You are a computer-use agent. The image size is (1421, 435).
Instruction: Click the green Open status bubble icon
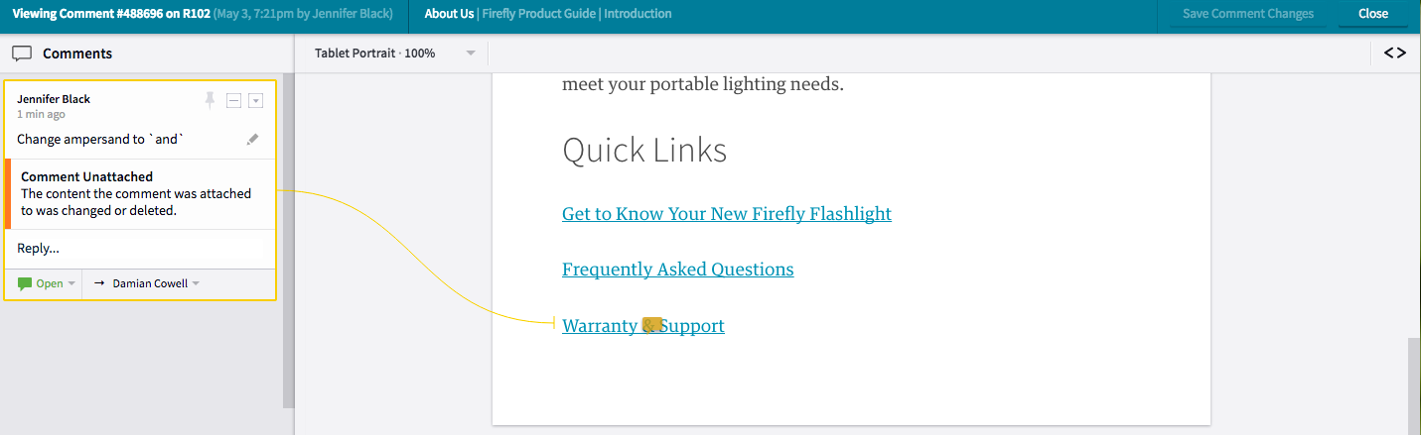[25, 283]
